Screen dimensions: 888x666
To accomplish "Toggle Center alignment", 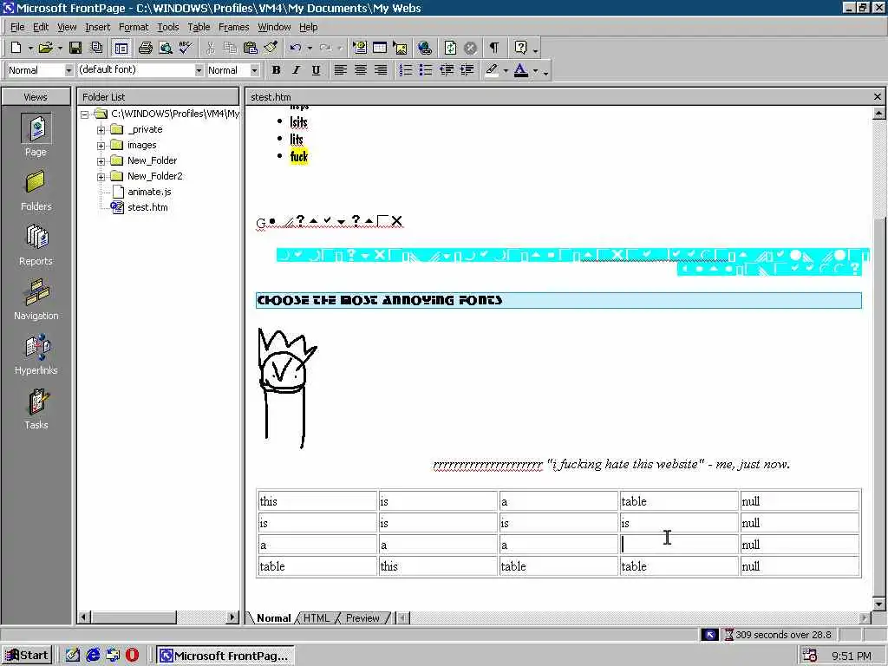I will click(x=361, y=70).
